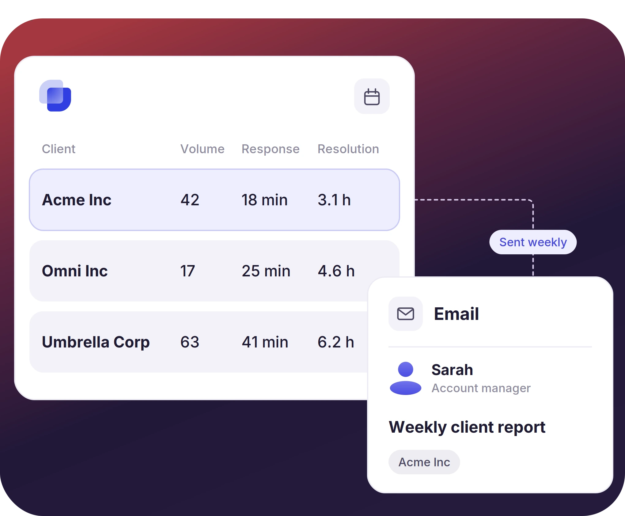Screen dimensions: 625x516
Task: Click the Acme Inc tag chip
Action: tap(424, 462)
